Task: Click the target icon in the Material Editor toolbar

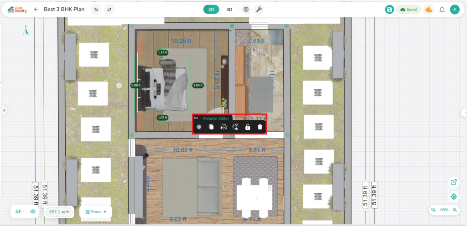Action: tap(199, 127)
